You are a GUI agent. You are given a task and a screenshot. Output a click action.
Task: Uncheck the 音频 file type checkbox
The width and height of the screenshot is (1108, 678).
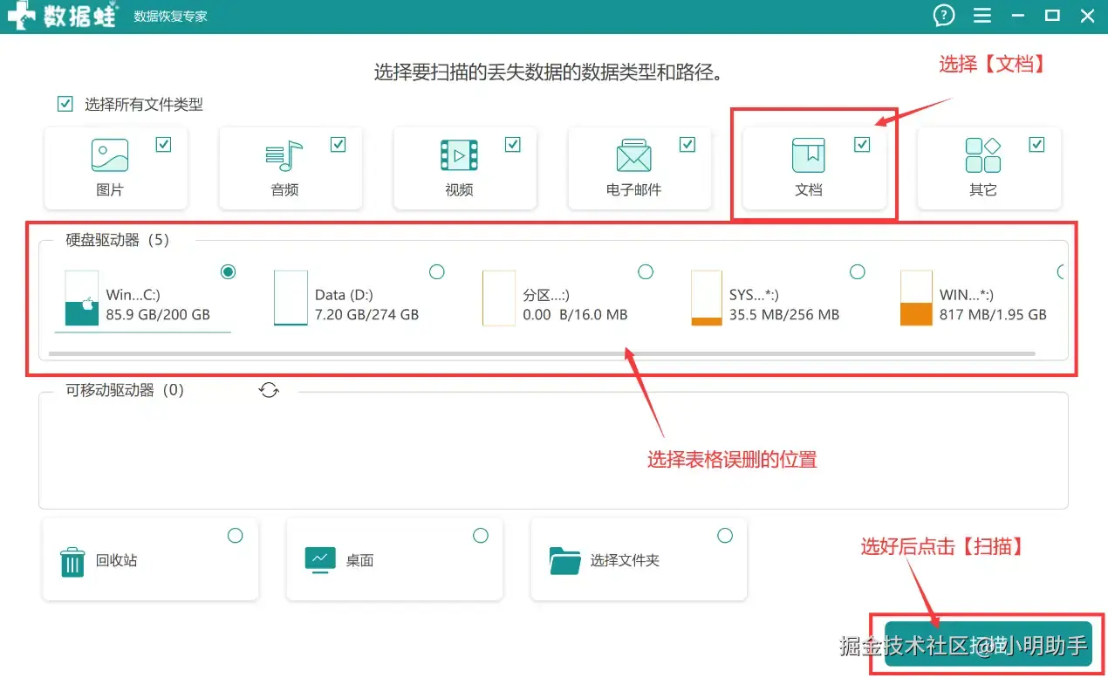click(338, 144)
